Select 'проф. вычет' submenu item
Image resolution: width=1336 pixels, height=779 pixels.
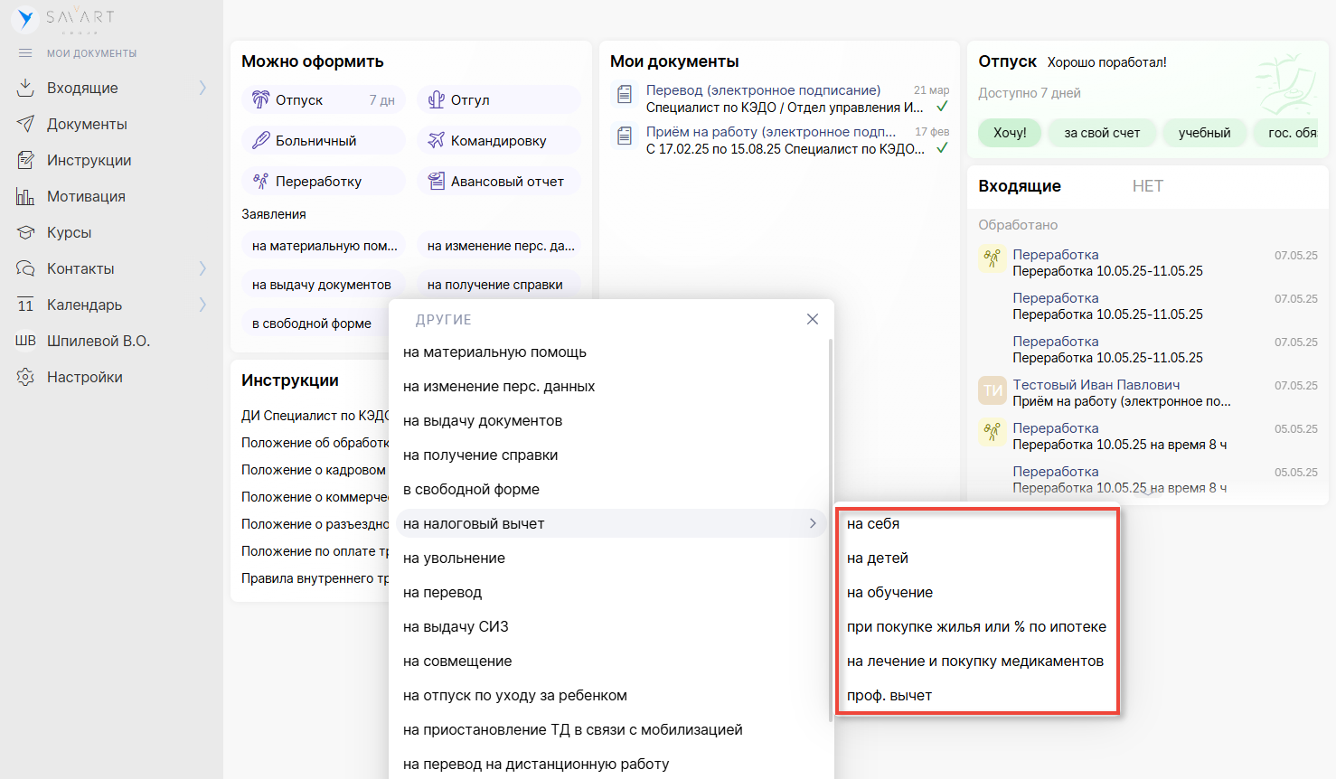[889, 696]
